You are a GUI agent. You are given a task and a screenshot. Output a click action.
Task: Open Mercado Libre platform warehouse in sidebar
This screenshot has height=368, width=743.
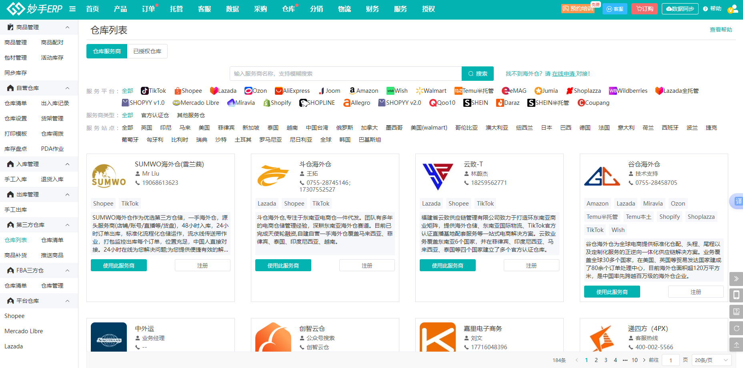pyautogui.click(x=24, y=331)
